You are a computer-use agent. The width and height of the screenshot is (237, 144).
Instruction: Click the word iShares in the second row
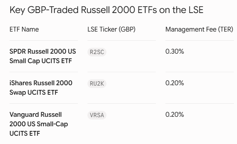click(21, 83)
